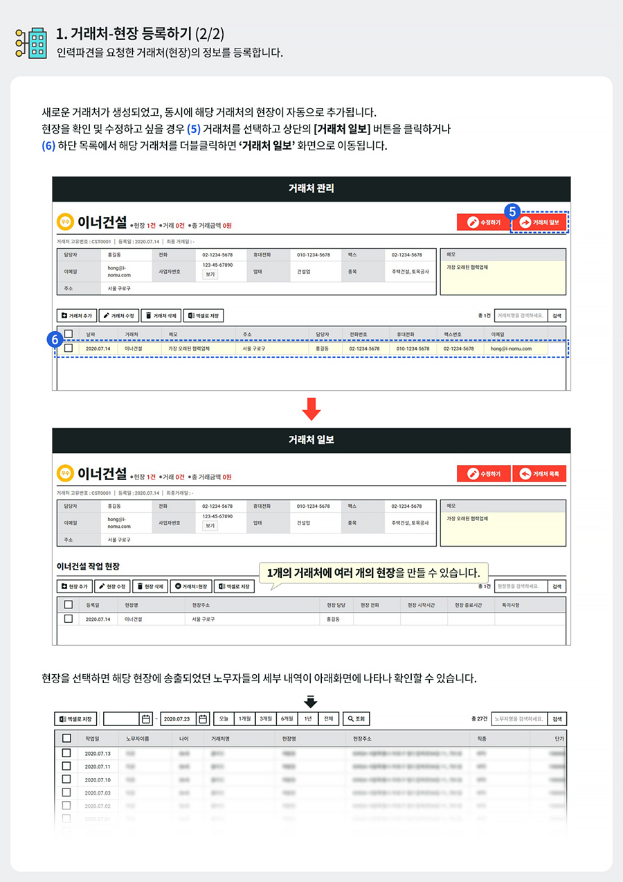623x882 pixels.
Task: Click 홍길동 in the 작업 현장 row
Action: pyautogui.click(x=333, y=619)
